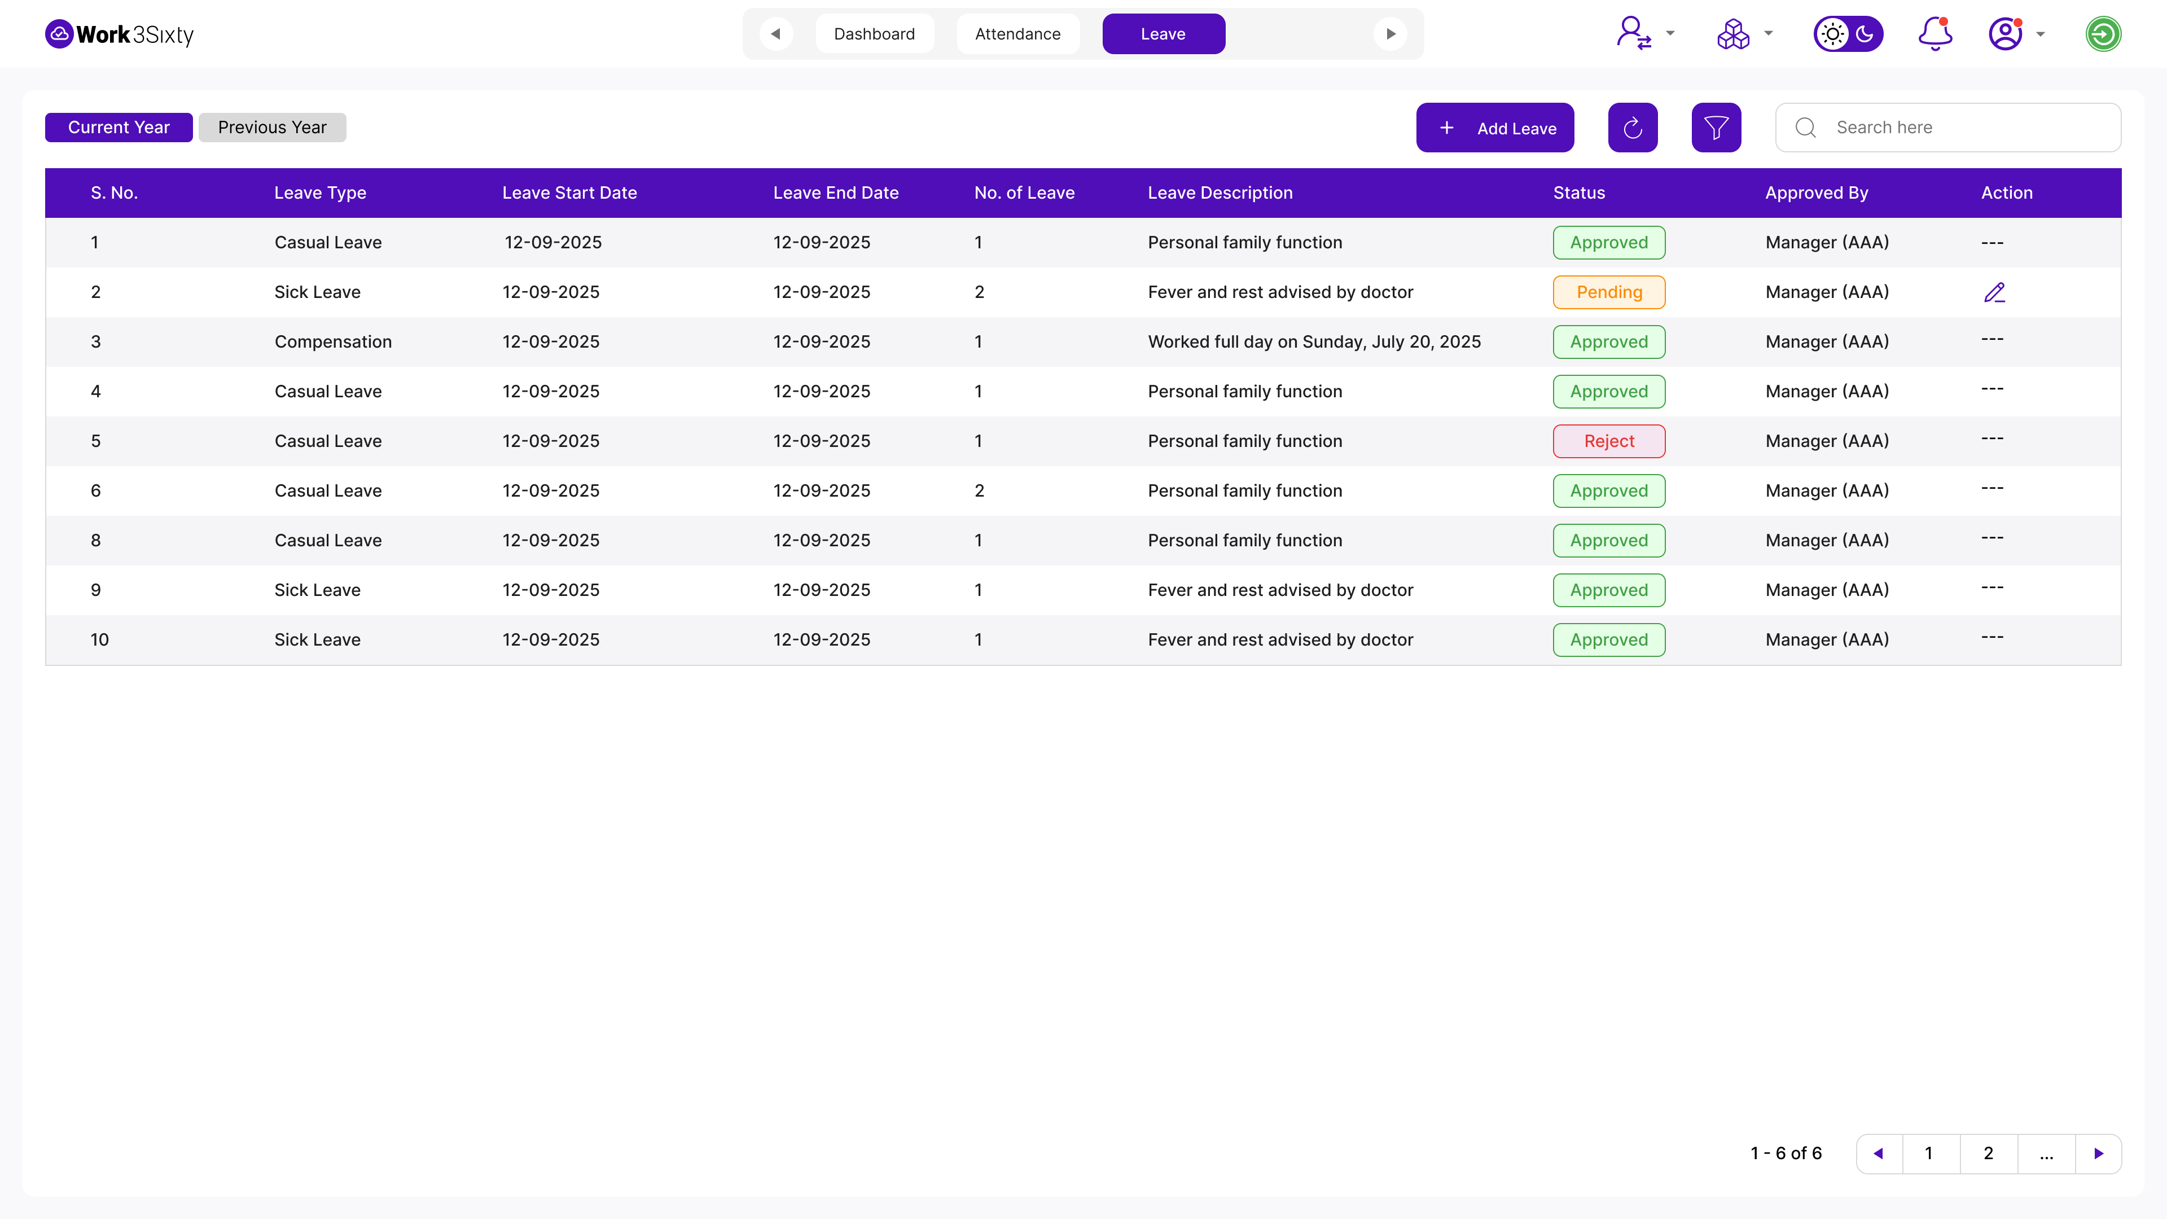Toggle the light/dark mode switch

[1848, 34]
